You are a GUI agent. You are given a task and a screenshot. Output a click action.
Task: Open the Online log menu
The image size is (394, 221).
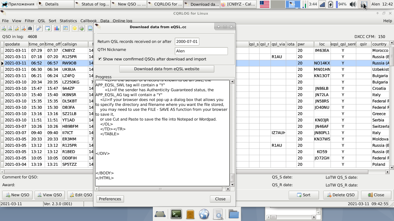[x=122, y=21]
